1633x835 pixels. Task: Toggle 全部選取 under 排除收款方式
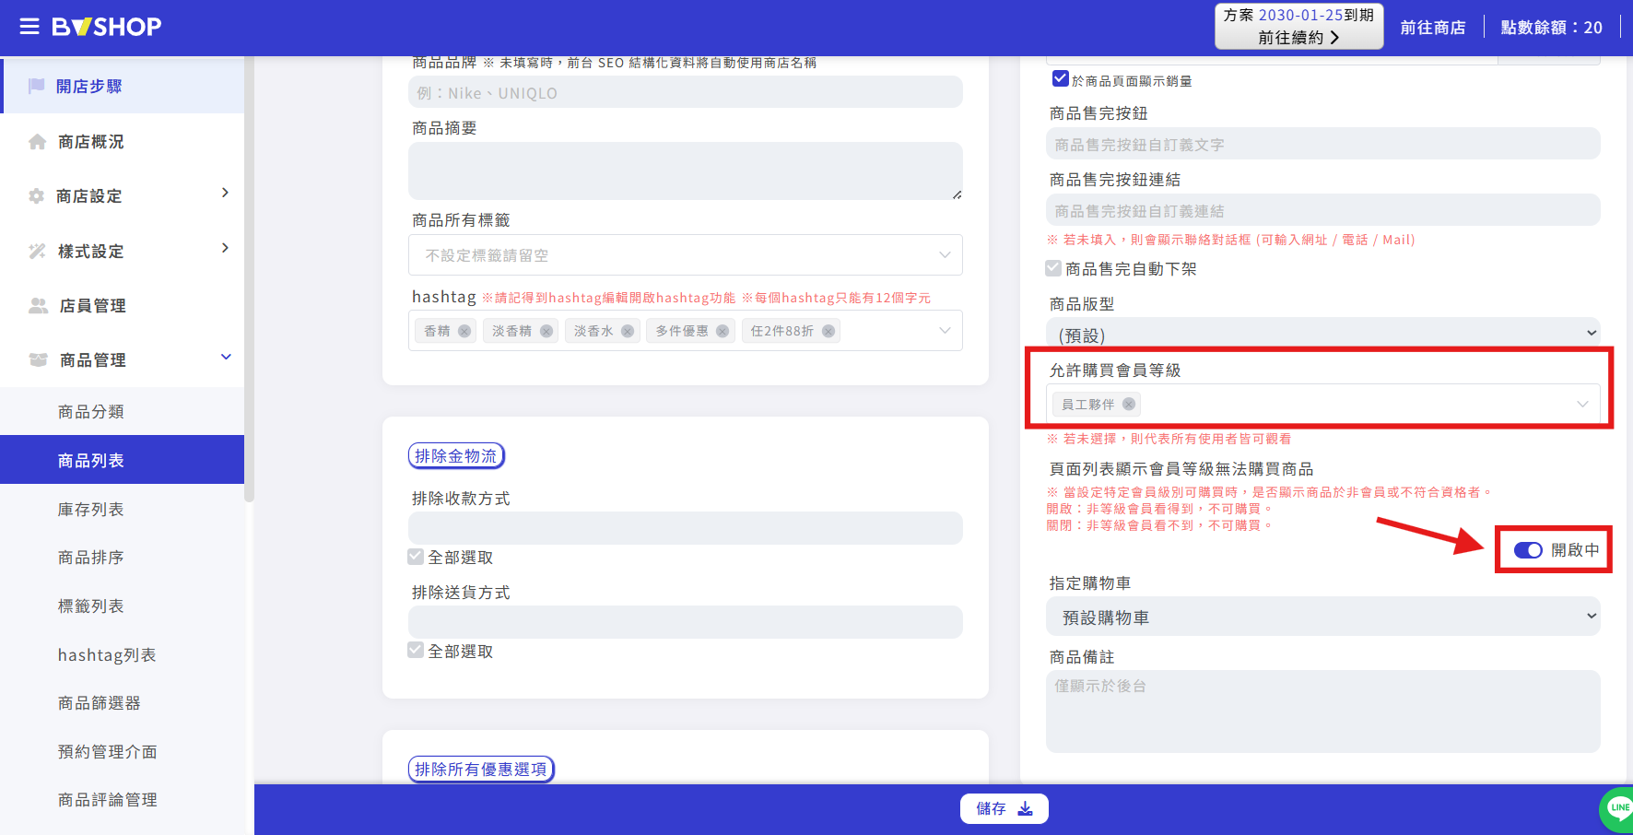416,556
